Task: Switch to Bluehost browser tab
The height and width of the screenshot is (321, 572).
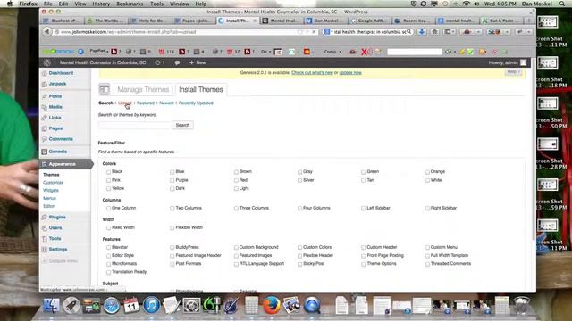Action: click(63, 21)
